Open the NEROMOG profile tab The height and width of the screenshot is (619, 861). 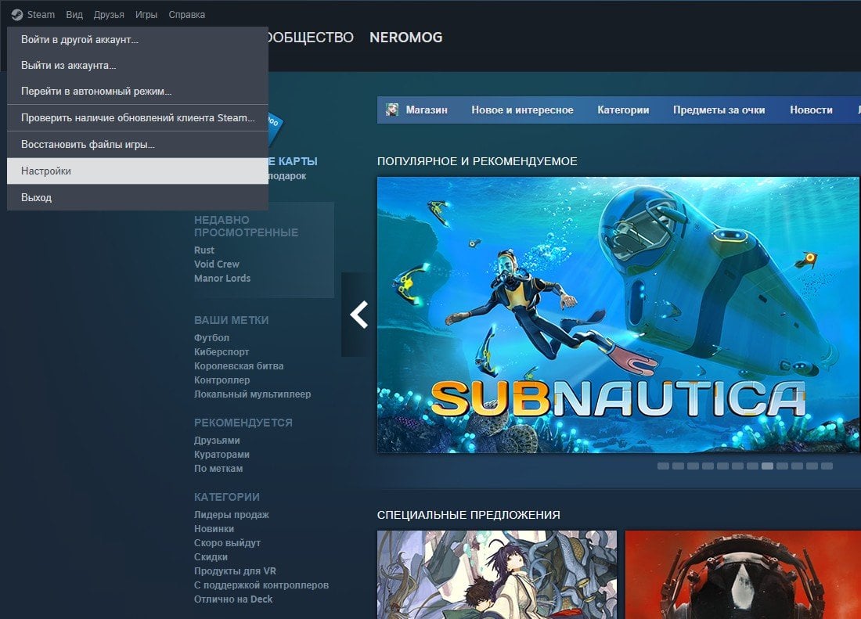point(405,38)
